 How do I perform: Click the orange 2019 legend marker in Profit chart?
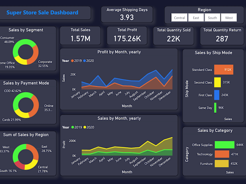pos(72,61)
